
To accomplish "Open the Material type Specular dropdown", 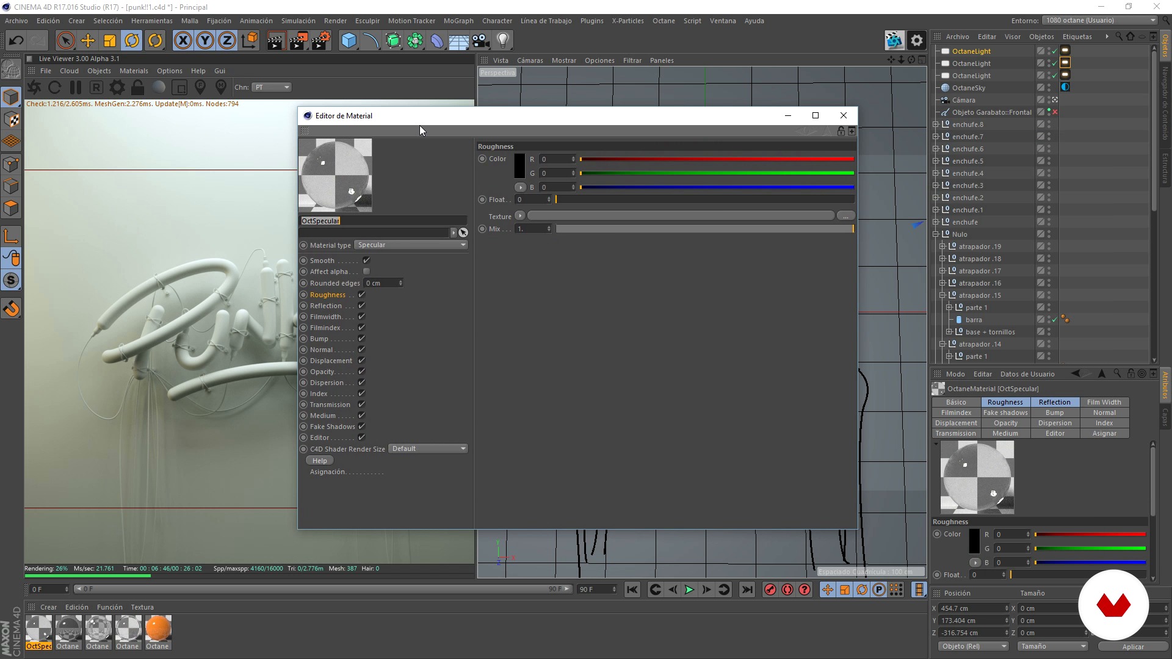I will point(411,245).
